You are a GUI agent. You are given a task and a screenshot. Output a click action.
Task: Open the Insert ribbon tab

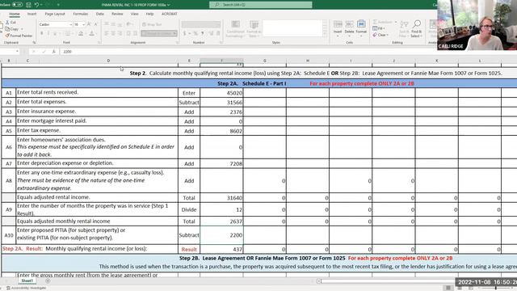32,14
